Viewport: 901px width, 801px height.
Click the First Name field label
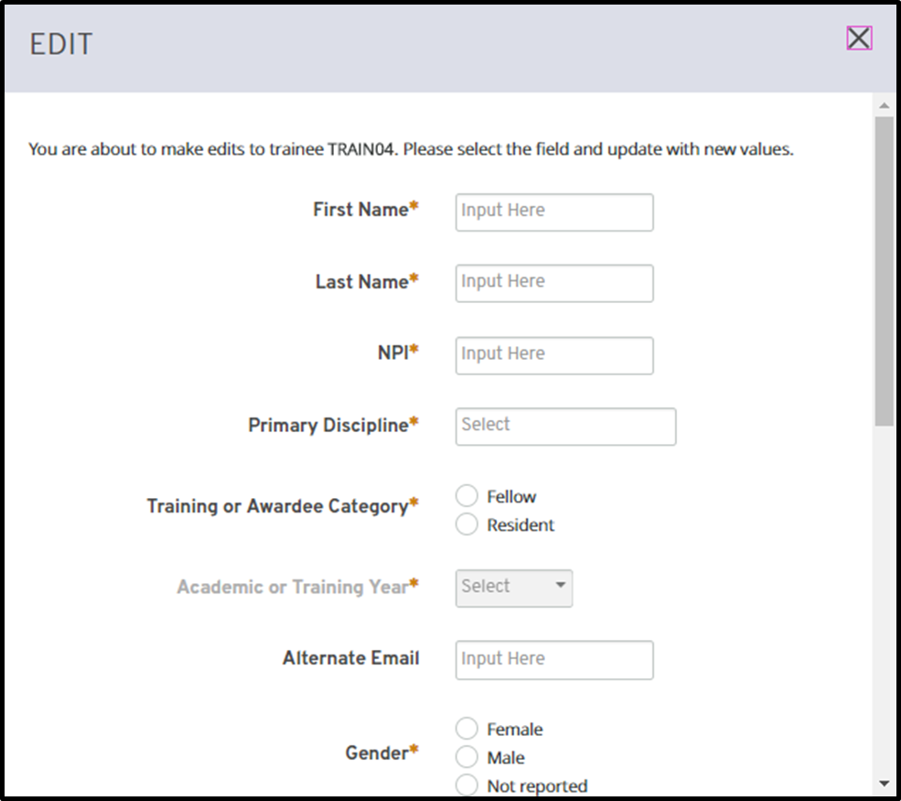click(360, 210)
